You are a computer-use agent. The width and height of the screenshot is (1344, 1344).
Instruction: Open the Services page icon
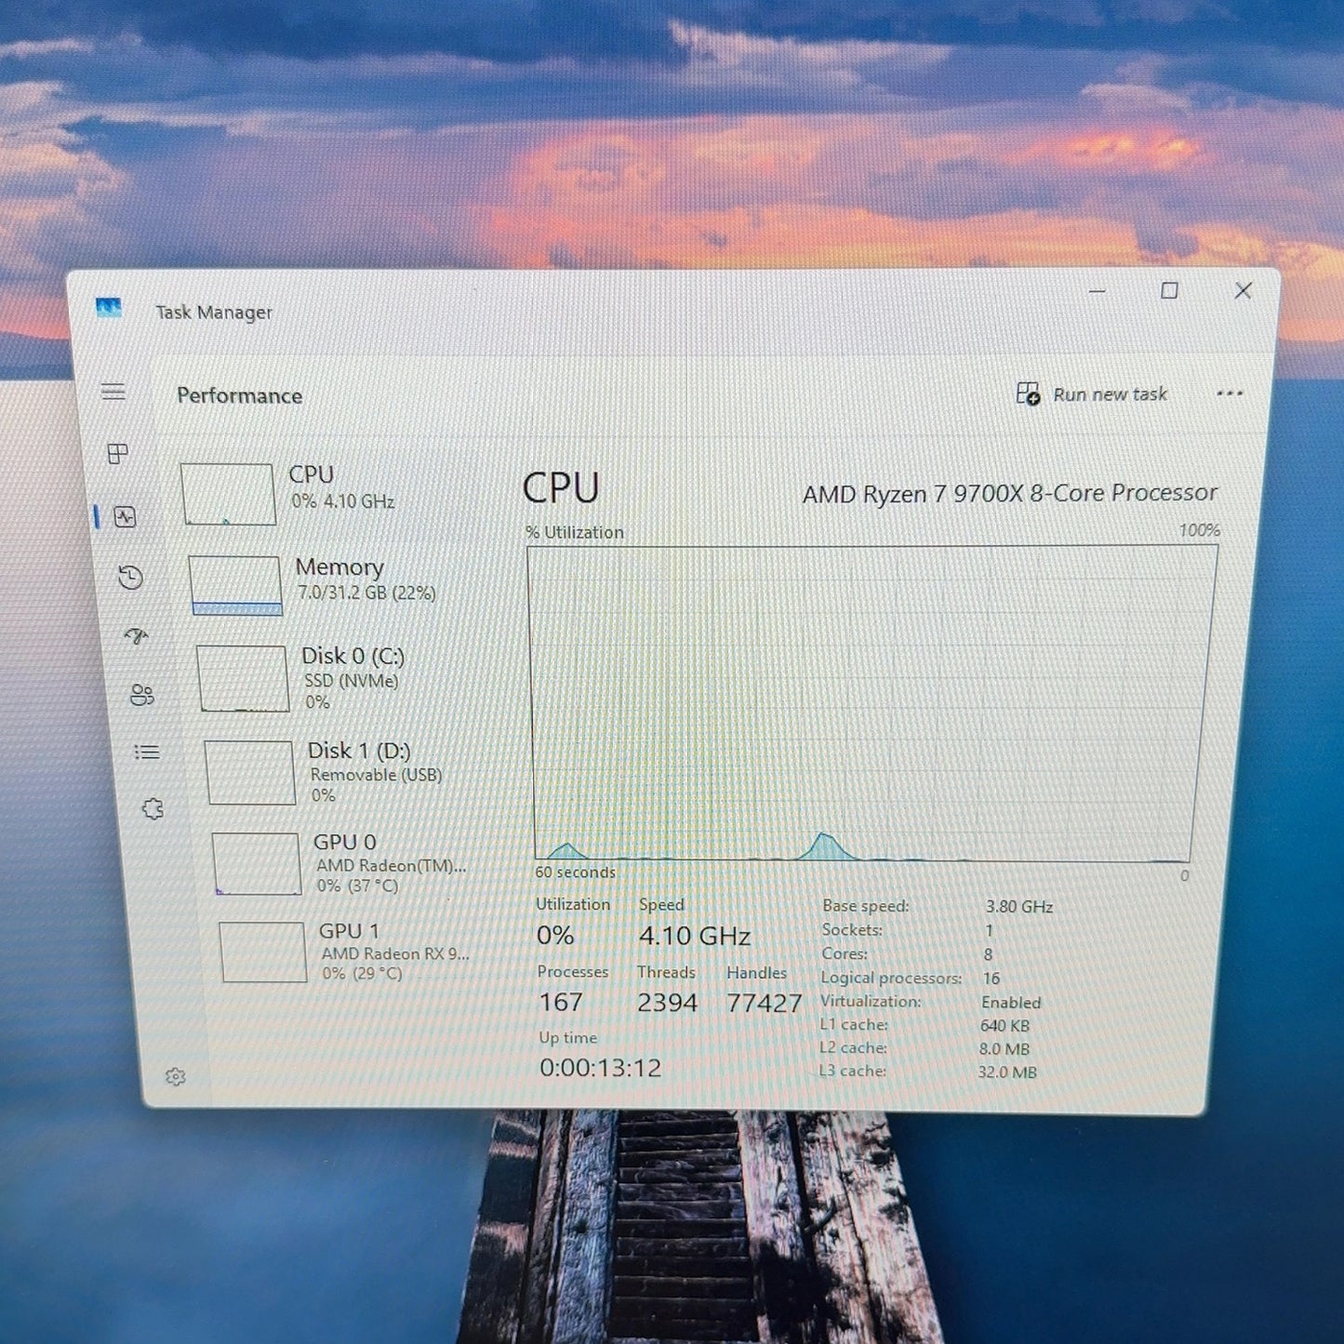(153, 808)
